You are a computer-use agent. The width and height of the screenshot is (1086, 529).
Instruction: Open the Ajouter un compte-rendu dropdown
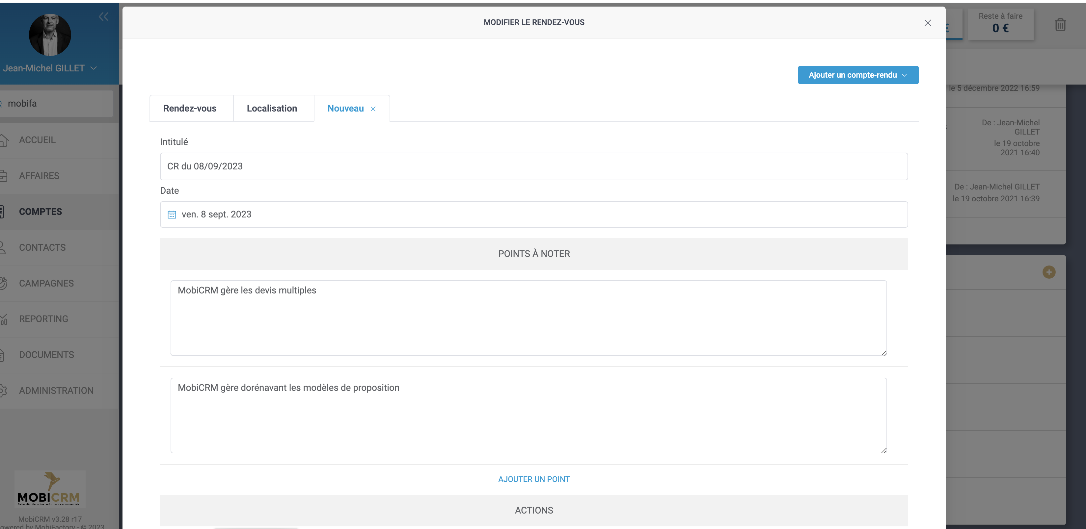click(858, 75)
